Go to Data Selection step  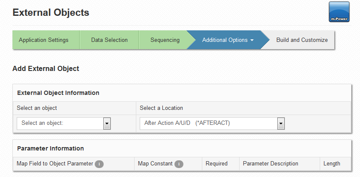point(109,40)
